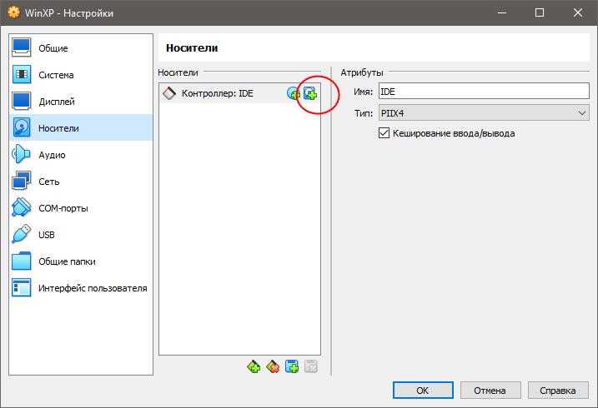Click the add attachment icon below the list

292,367
